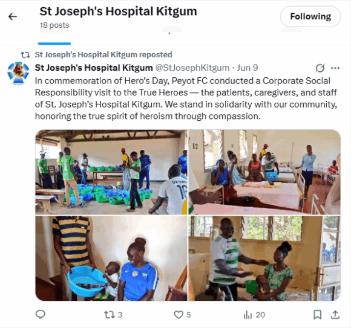The image size is (351, 328).
Task: View post analytics showing 20 views
Action: click(254, 315)
